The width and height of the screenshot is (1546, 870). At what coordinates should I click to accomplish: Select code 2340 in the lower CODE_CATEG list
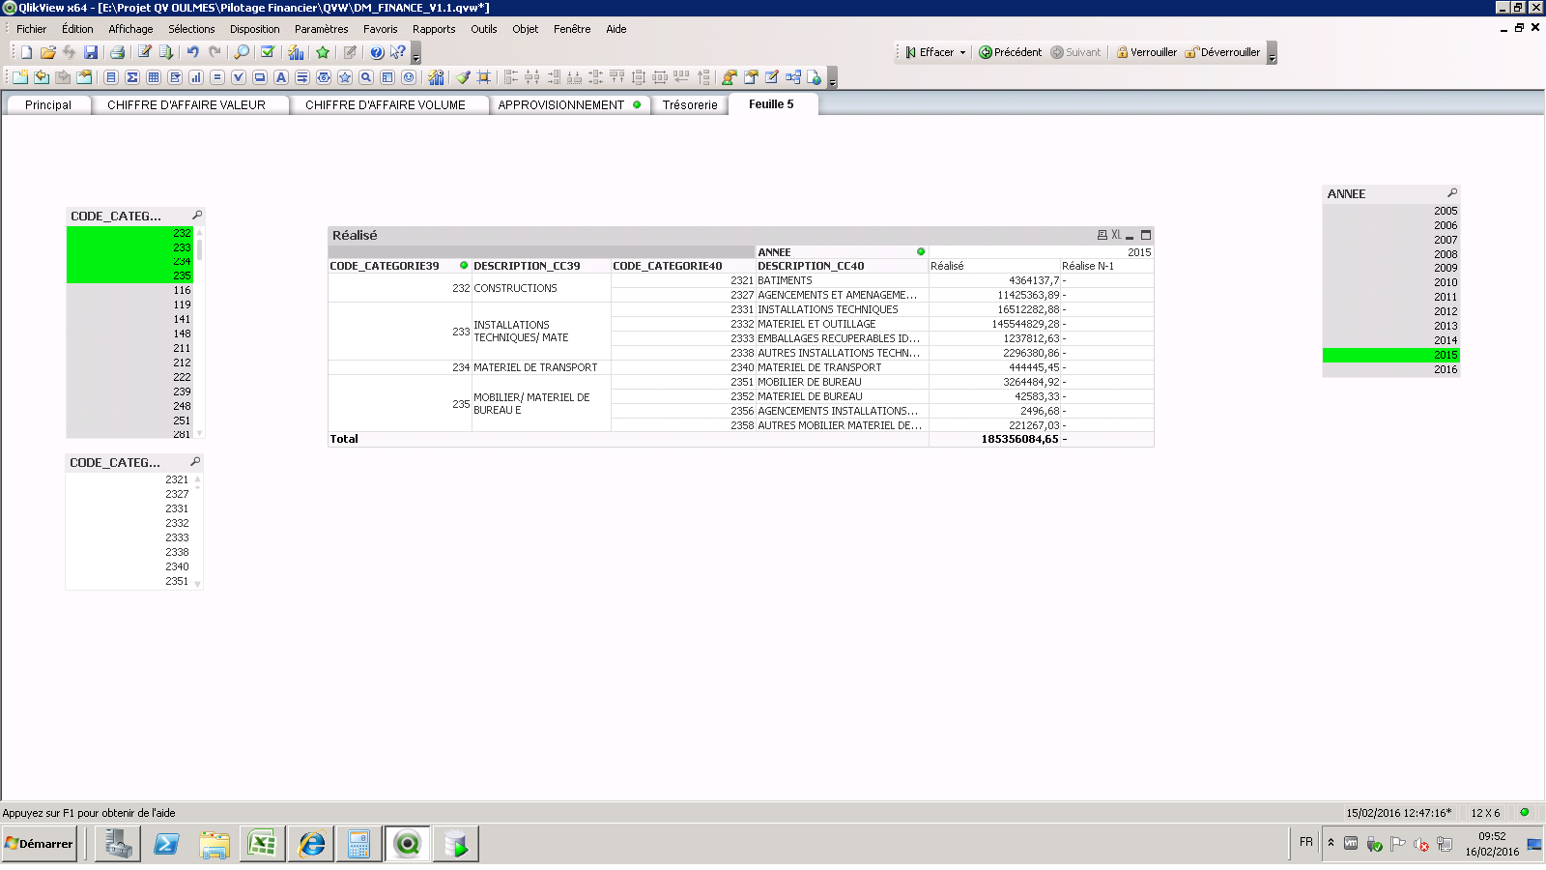pyautogui.click(x=129, y=566)
